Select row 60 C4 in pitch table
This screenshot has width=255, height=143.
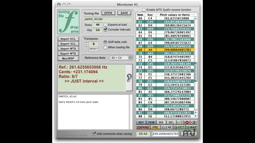[165, 18]
